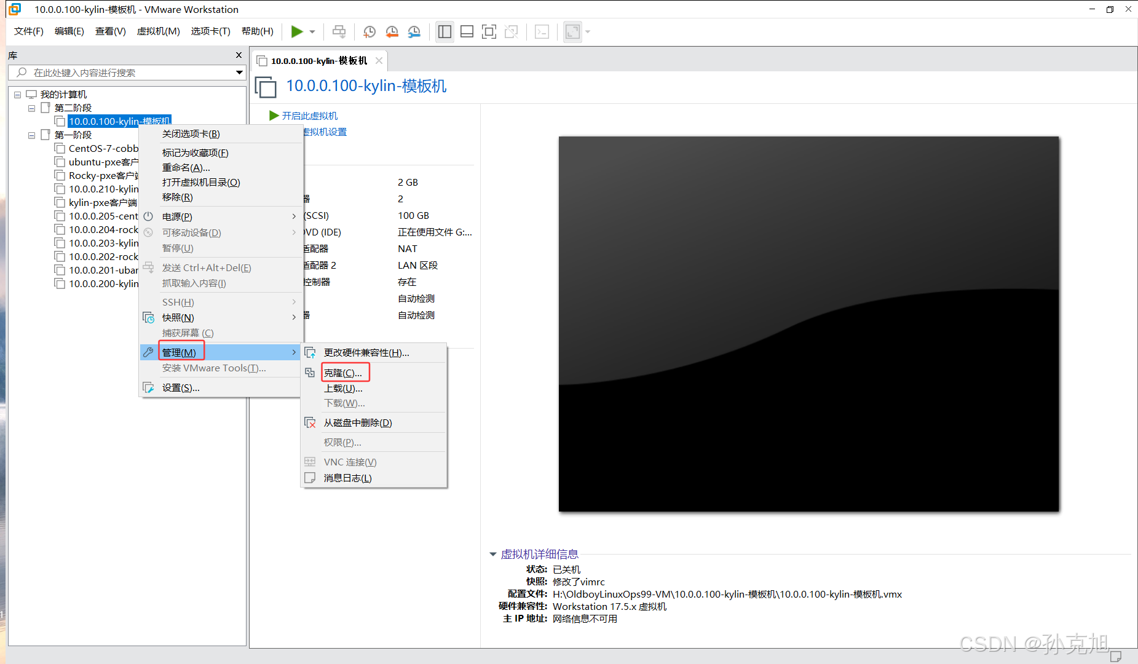Click the settings icon beside 设置(S)
Screen dimensions: 1138x664
coord(148,387)
